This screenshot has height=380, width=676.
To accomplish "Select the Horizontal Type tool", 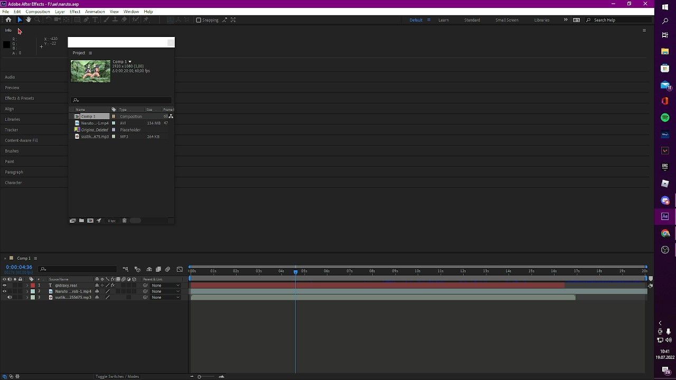I will pos(95,20).
